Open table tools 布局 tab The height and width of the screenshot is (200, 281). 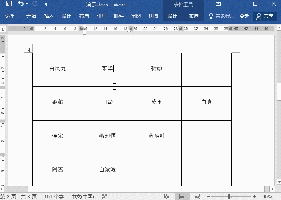pos(194,16)
